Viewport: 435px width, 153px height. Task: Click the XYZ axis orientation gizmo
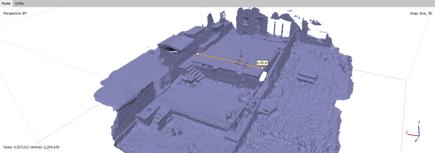[x=414, y=132]
